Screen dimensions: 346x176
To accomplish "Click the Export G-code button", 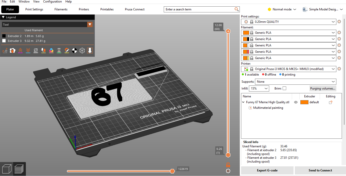I will (x=267, y=170).
